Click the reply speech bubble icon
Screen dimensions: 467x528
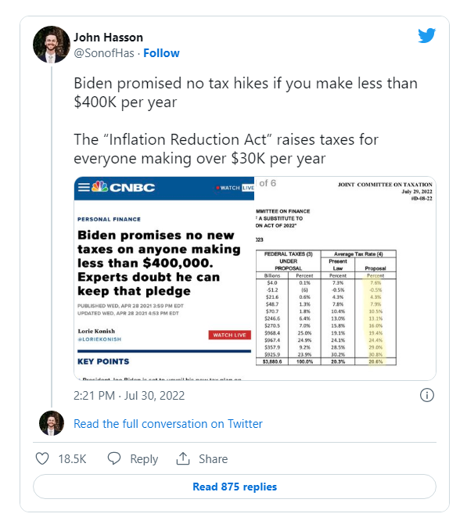click(113, 458)
